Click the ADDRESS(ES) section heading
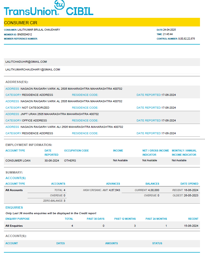This screenshot has width=205, height=254. click(17, 82)
